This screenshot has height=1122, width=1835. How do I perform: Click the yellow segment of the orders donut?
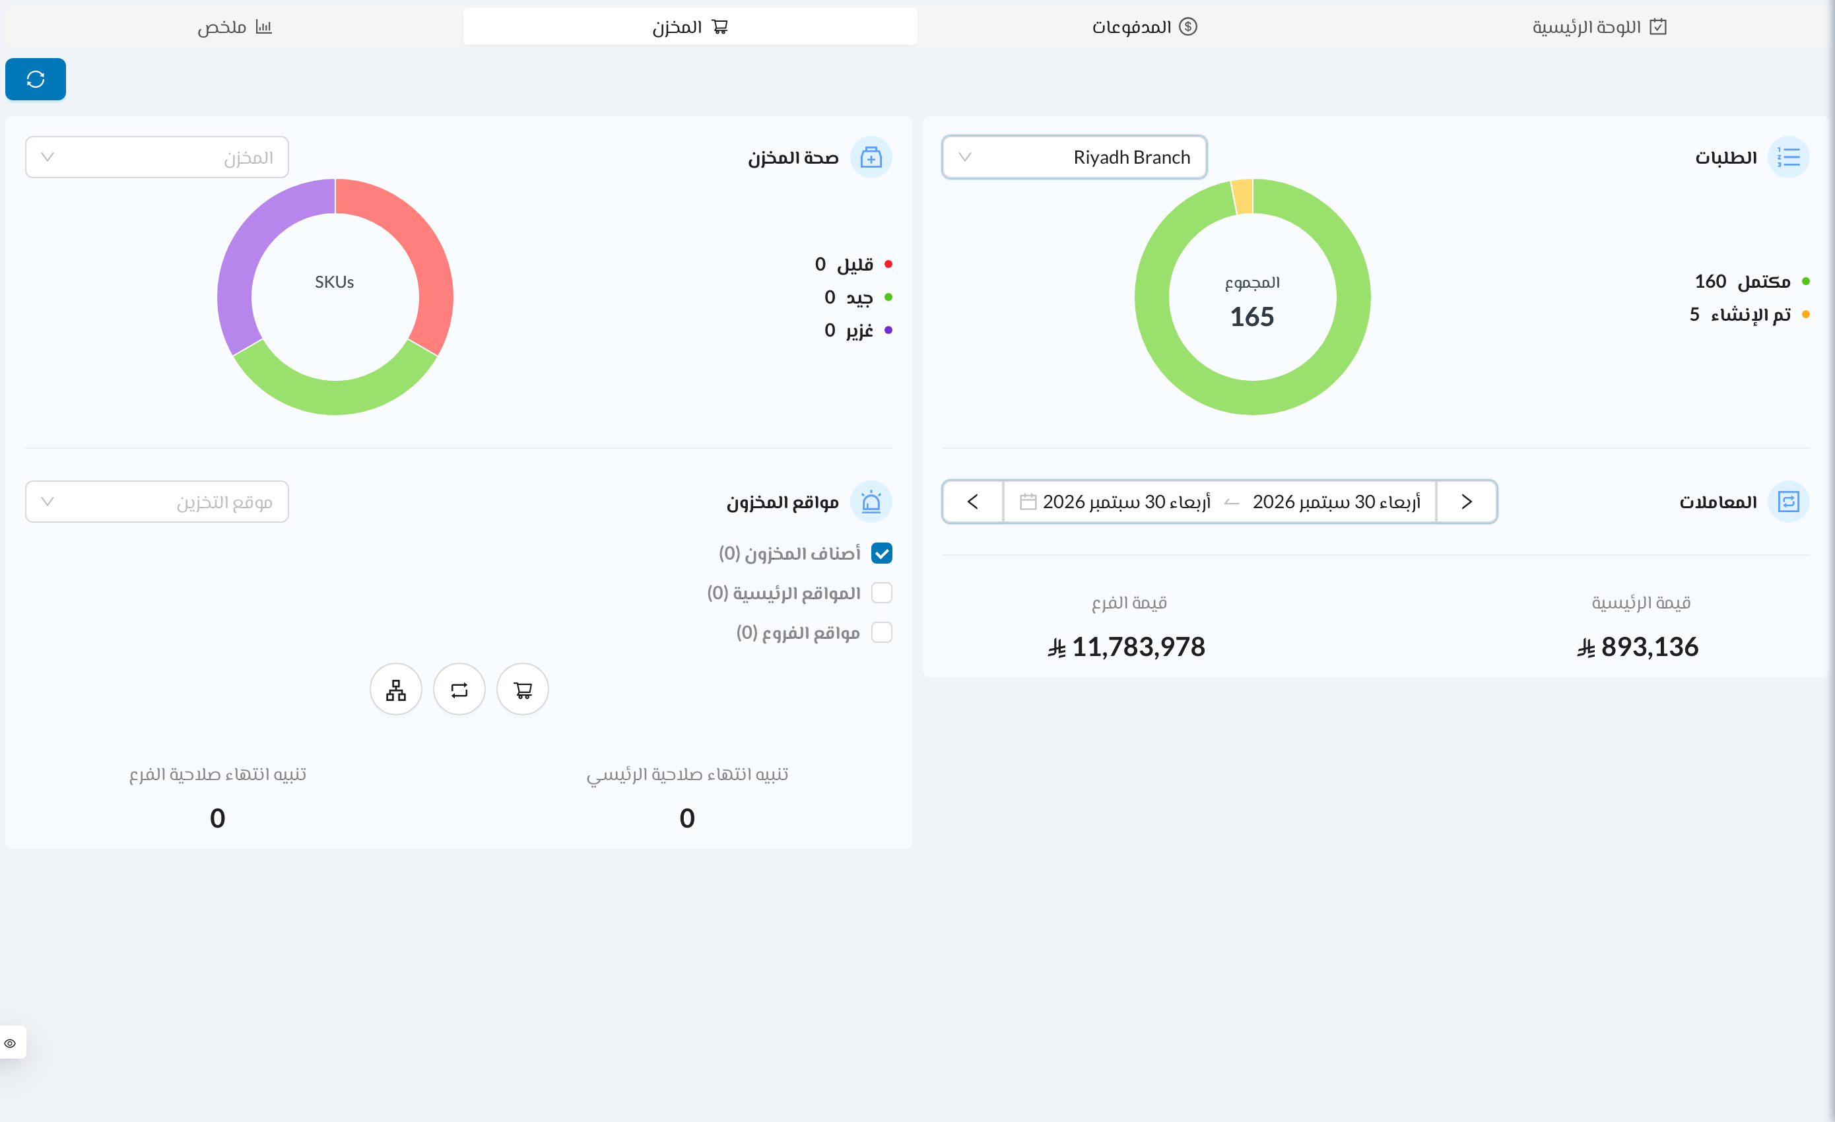[x=1243, y=197]
